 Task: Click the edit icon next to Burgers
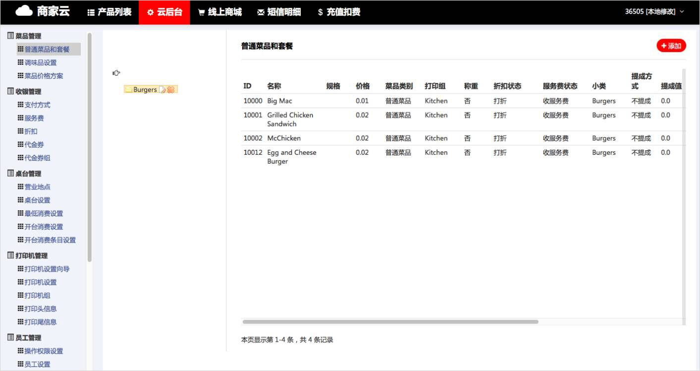point(162,90)
